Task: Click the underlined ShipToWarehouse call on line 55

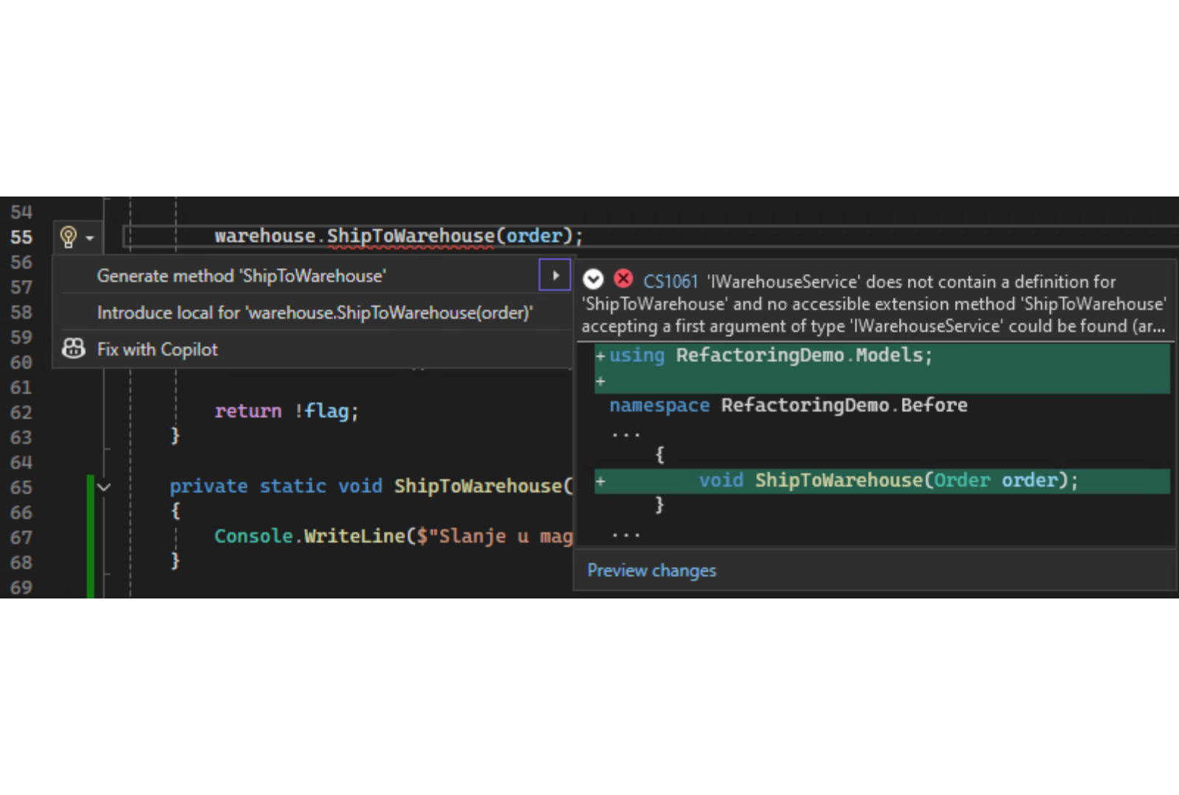Action: point(410,236)
